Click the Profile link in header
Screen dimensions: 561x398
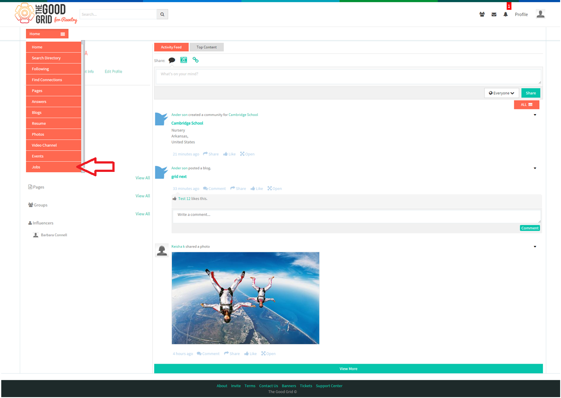pos(521,15)
